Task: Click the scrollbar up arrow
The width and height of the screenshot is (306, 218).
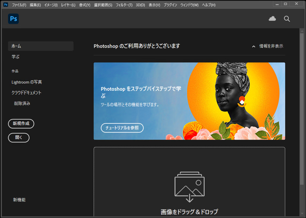Action: click(302, 31)
